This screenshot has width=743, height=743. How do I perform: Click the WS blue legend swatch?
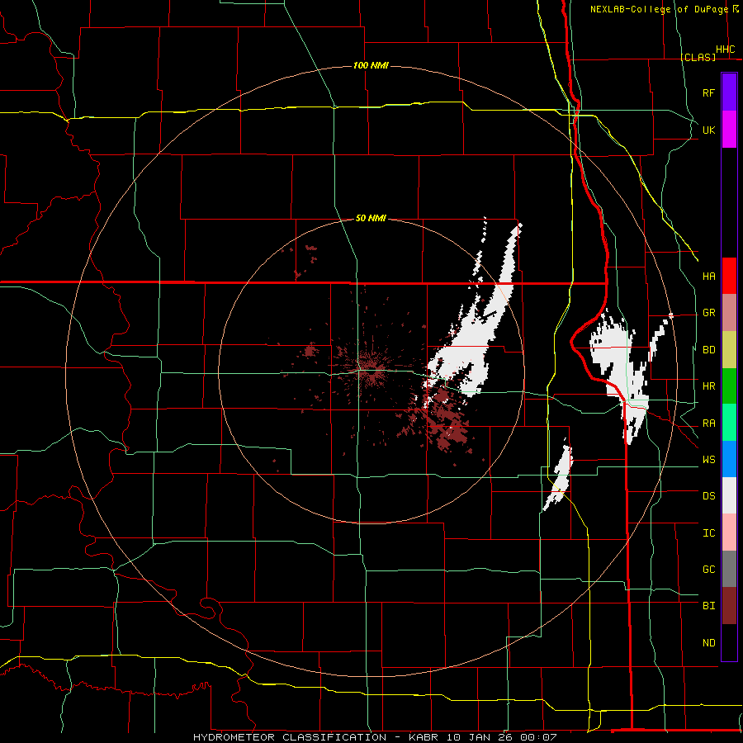729,459
